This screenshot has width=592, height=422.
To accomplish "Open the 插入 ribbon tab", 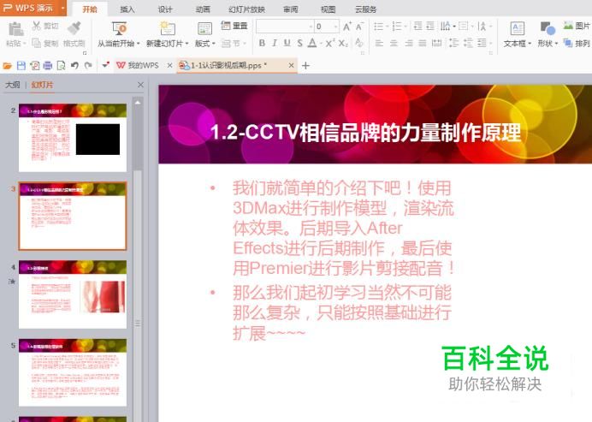I will click(127, 9).
